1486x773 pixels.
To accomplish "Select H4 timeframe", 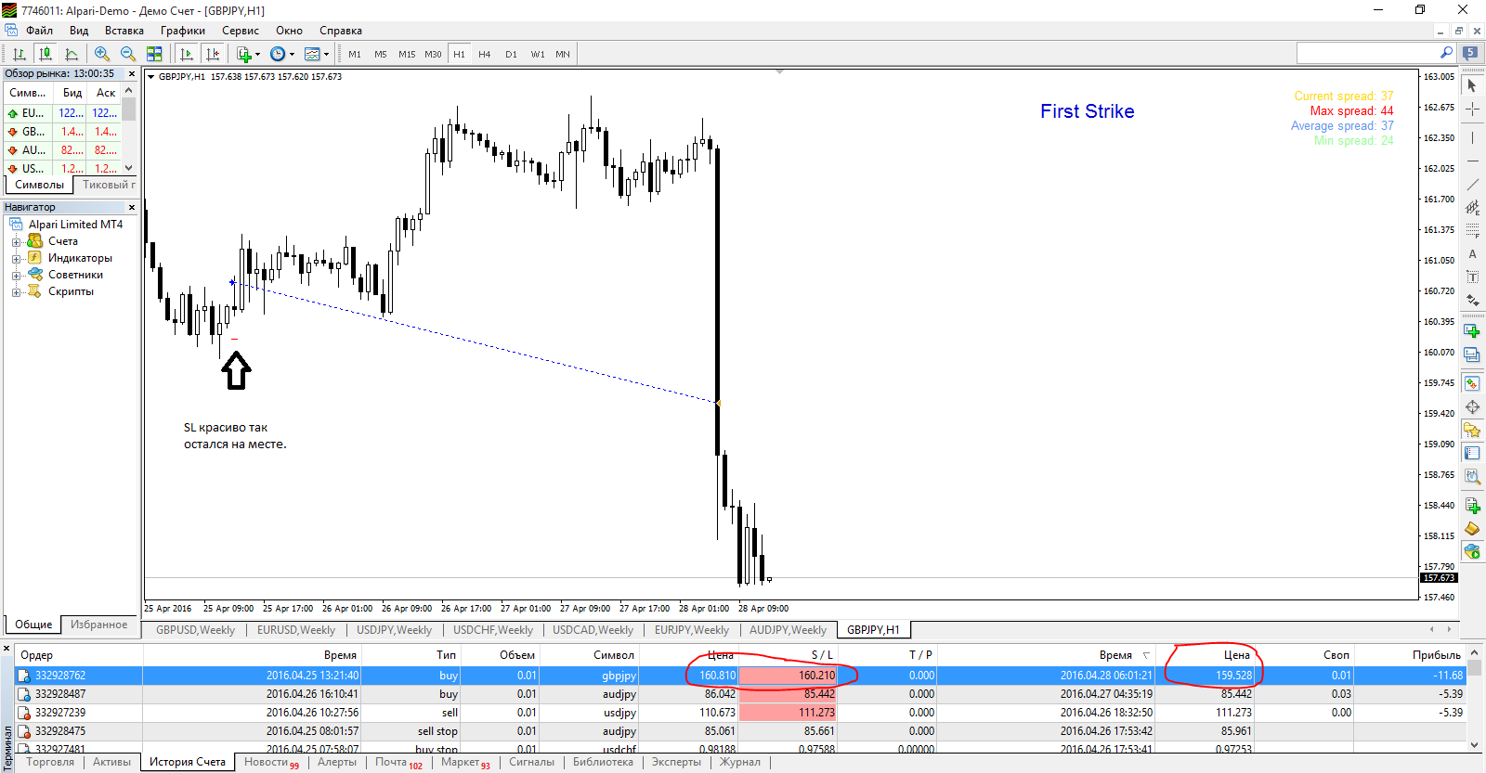I will 485,54.
